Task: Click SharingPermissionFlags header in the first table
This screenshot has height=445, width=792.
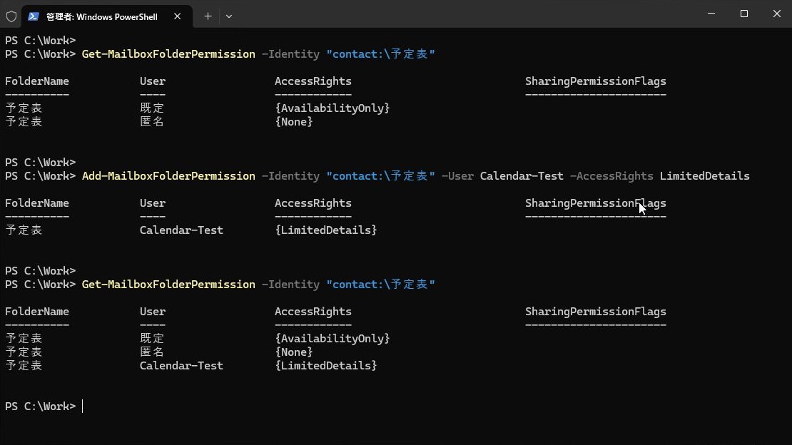Action: click(x=595, y=81)
